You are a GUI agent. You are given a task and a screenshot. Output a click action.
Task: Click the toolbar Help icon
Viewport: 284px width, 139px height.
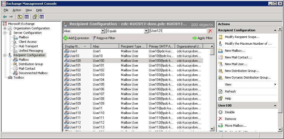(x=35, y=17)
